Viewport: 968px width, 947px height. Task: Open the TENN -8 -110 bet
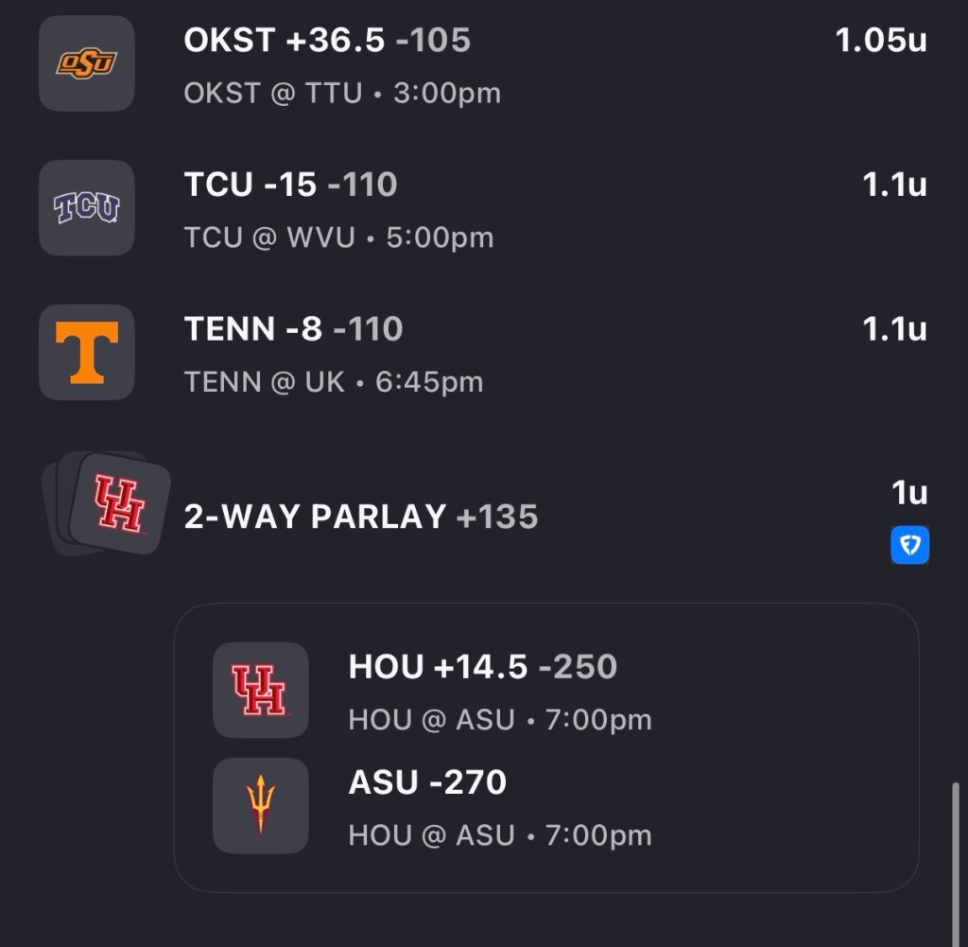(293, 329)
